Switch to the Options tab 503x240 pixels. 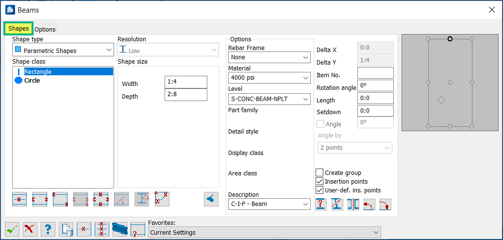45,29
